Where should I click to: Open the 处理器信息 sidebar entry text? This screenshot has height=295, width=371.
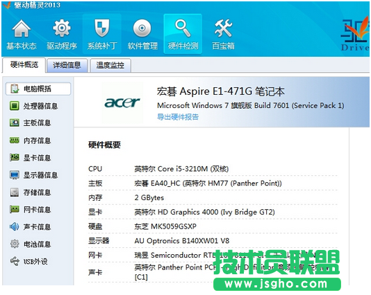(40, 106)
